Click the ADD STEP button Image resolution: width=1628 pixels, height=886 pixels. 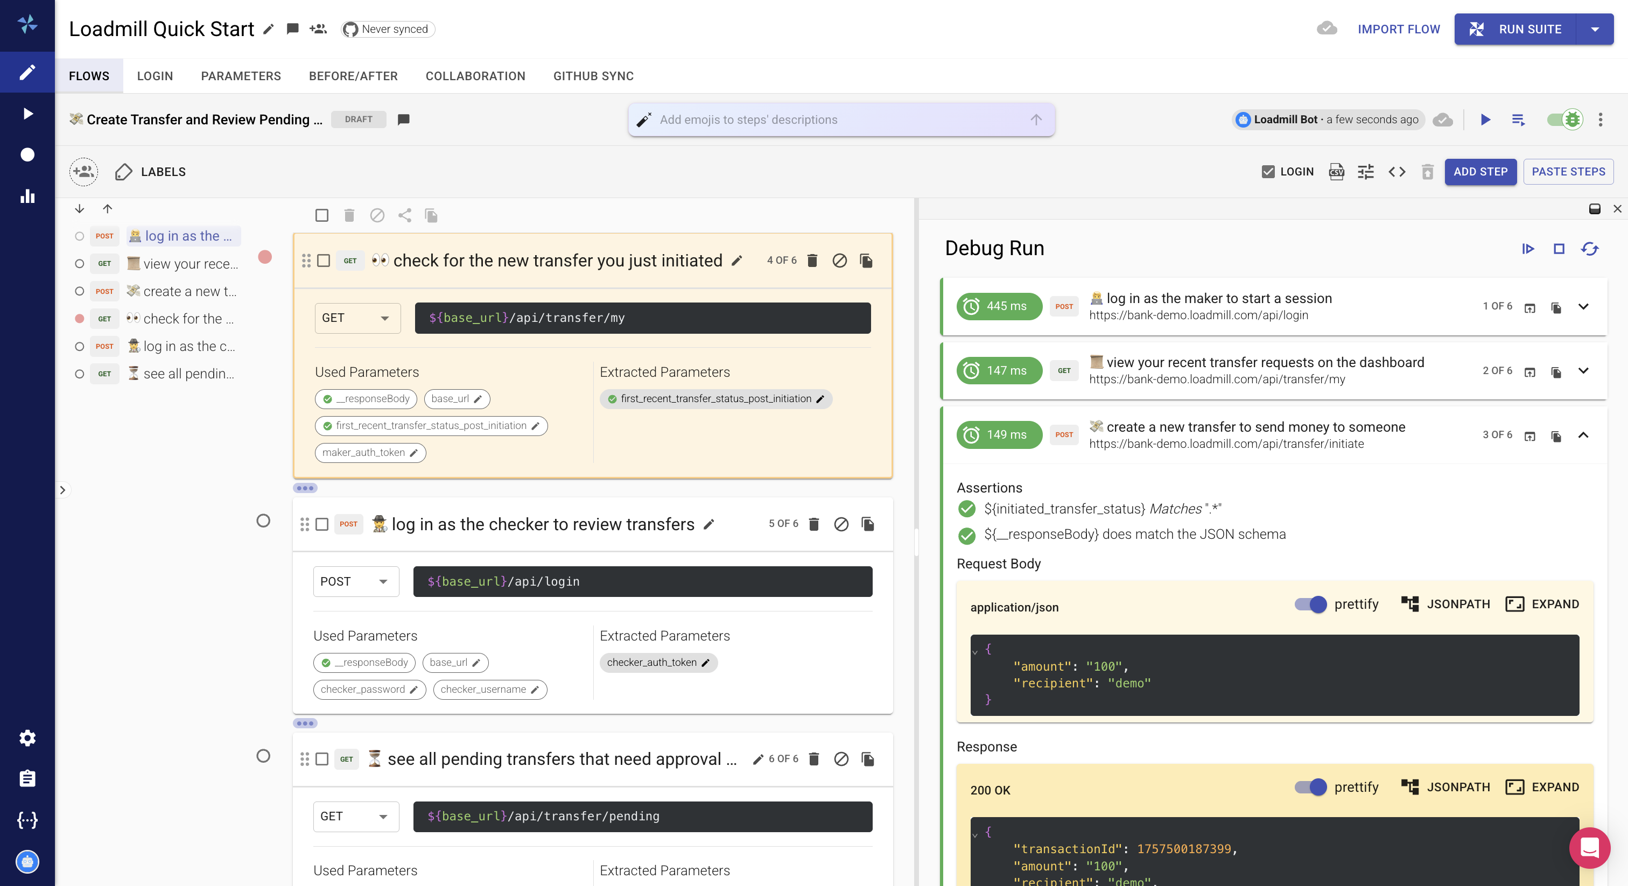click(x=1480, y=171)
